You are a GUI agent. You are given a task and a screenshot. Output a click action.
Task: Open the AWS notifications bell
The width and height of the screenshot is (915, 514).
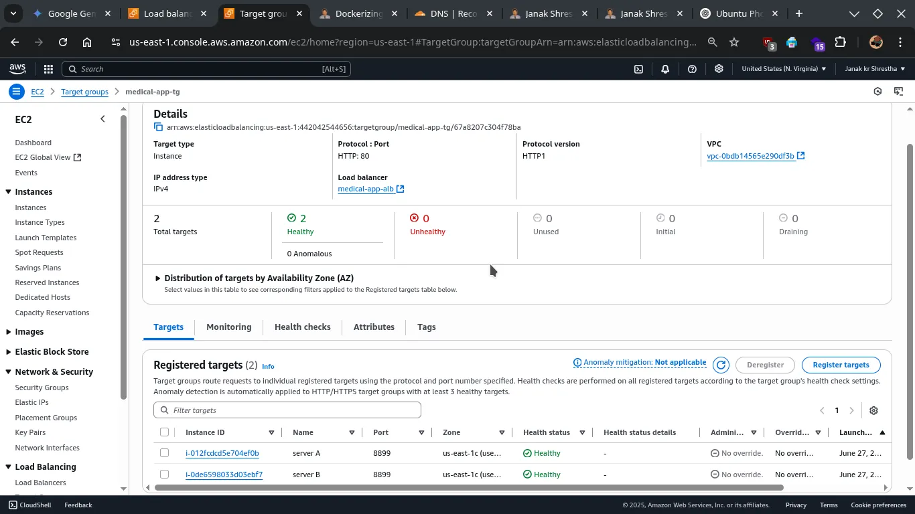(665, 69)
